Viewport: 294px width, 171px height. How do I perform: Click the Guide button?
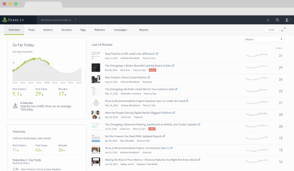point(271,30)
